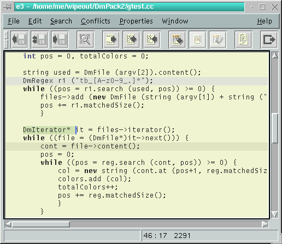Click the vertical scrollbar thumb
This screenshot has height=244, width=282.
pos(275,128)
